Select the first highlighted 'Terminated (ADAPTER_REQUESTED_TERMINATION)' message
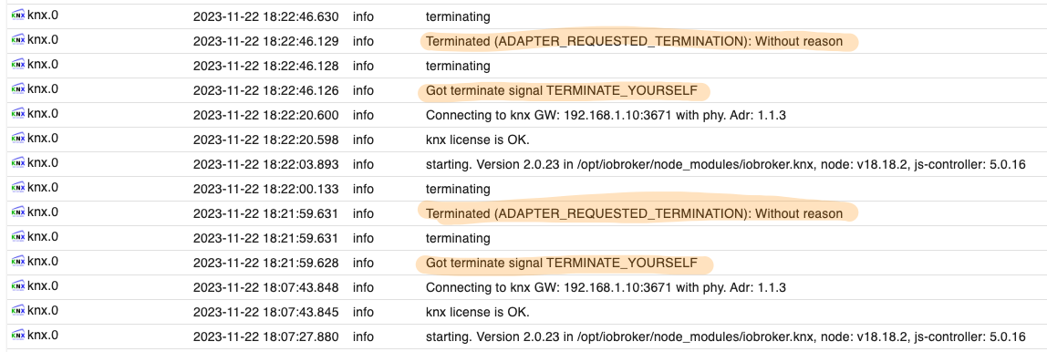This screenshot has width=1047, height=352. click(x=635, y=41)
